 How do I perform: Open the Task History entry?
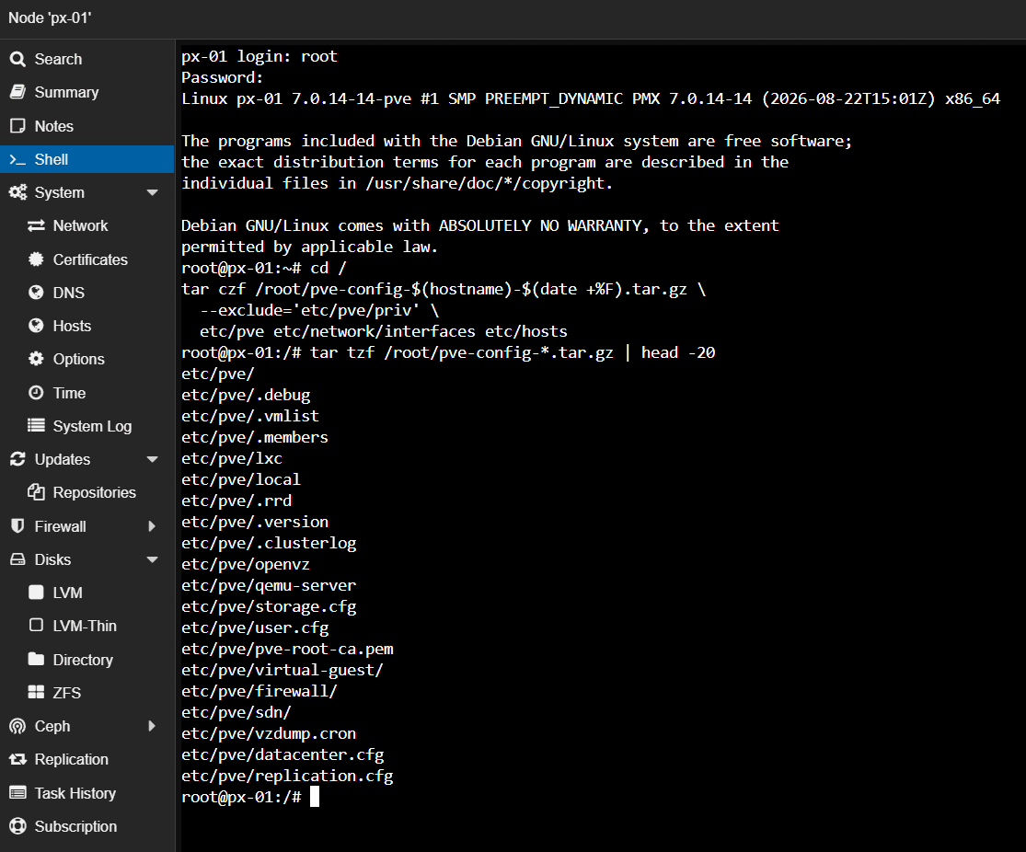pyautogui.click(x=87, y=793)
